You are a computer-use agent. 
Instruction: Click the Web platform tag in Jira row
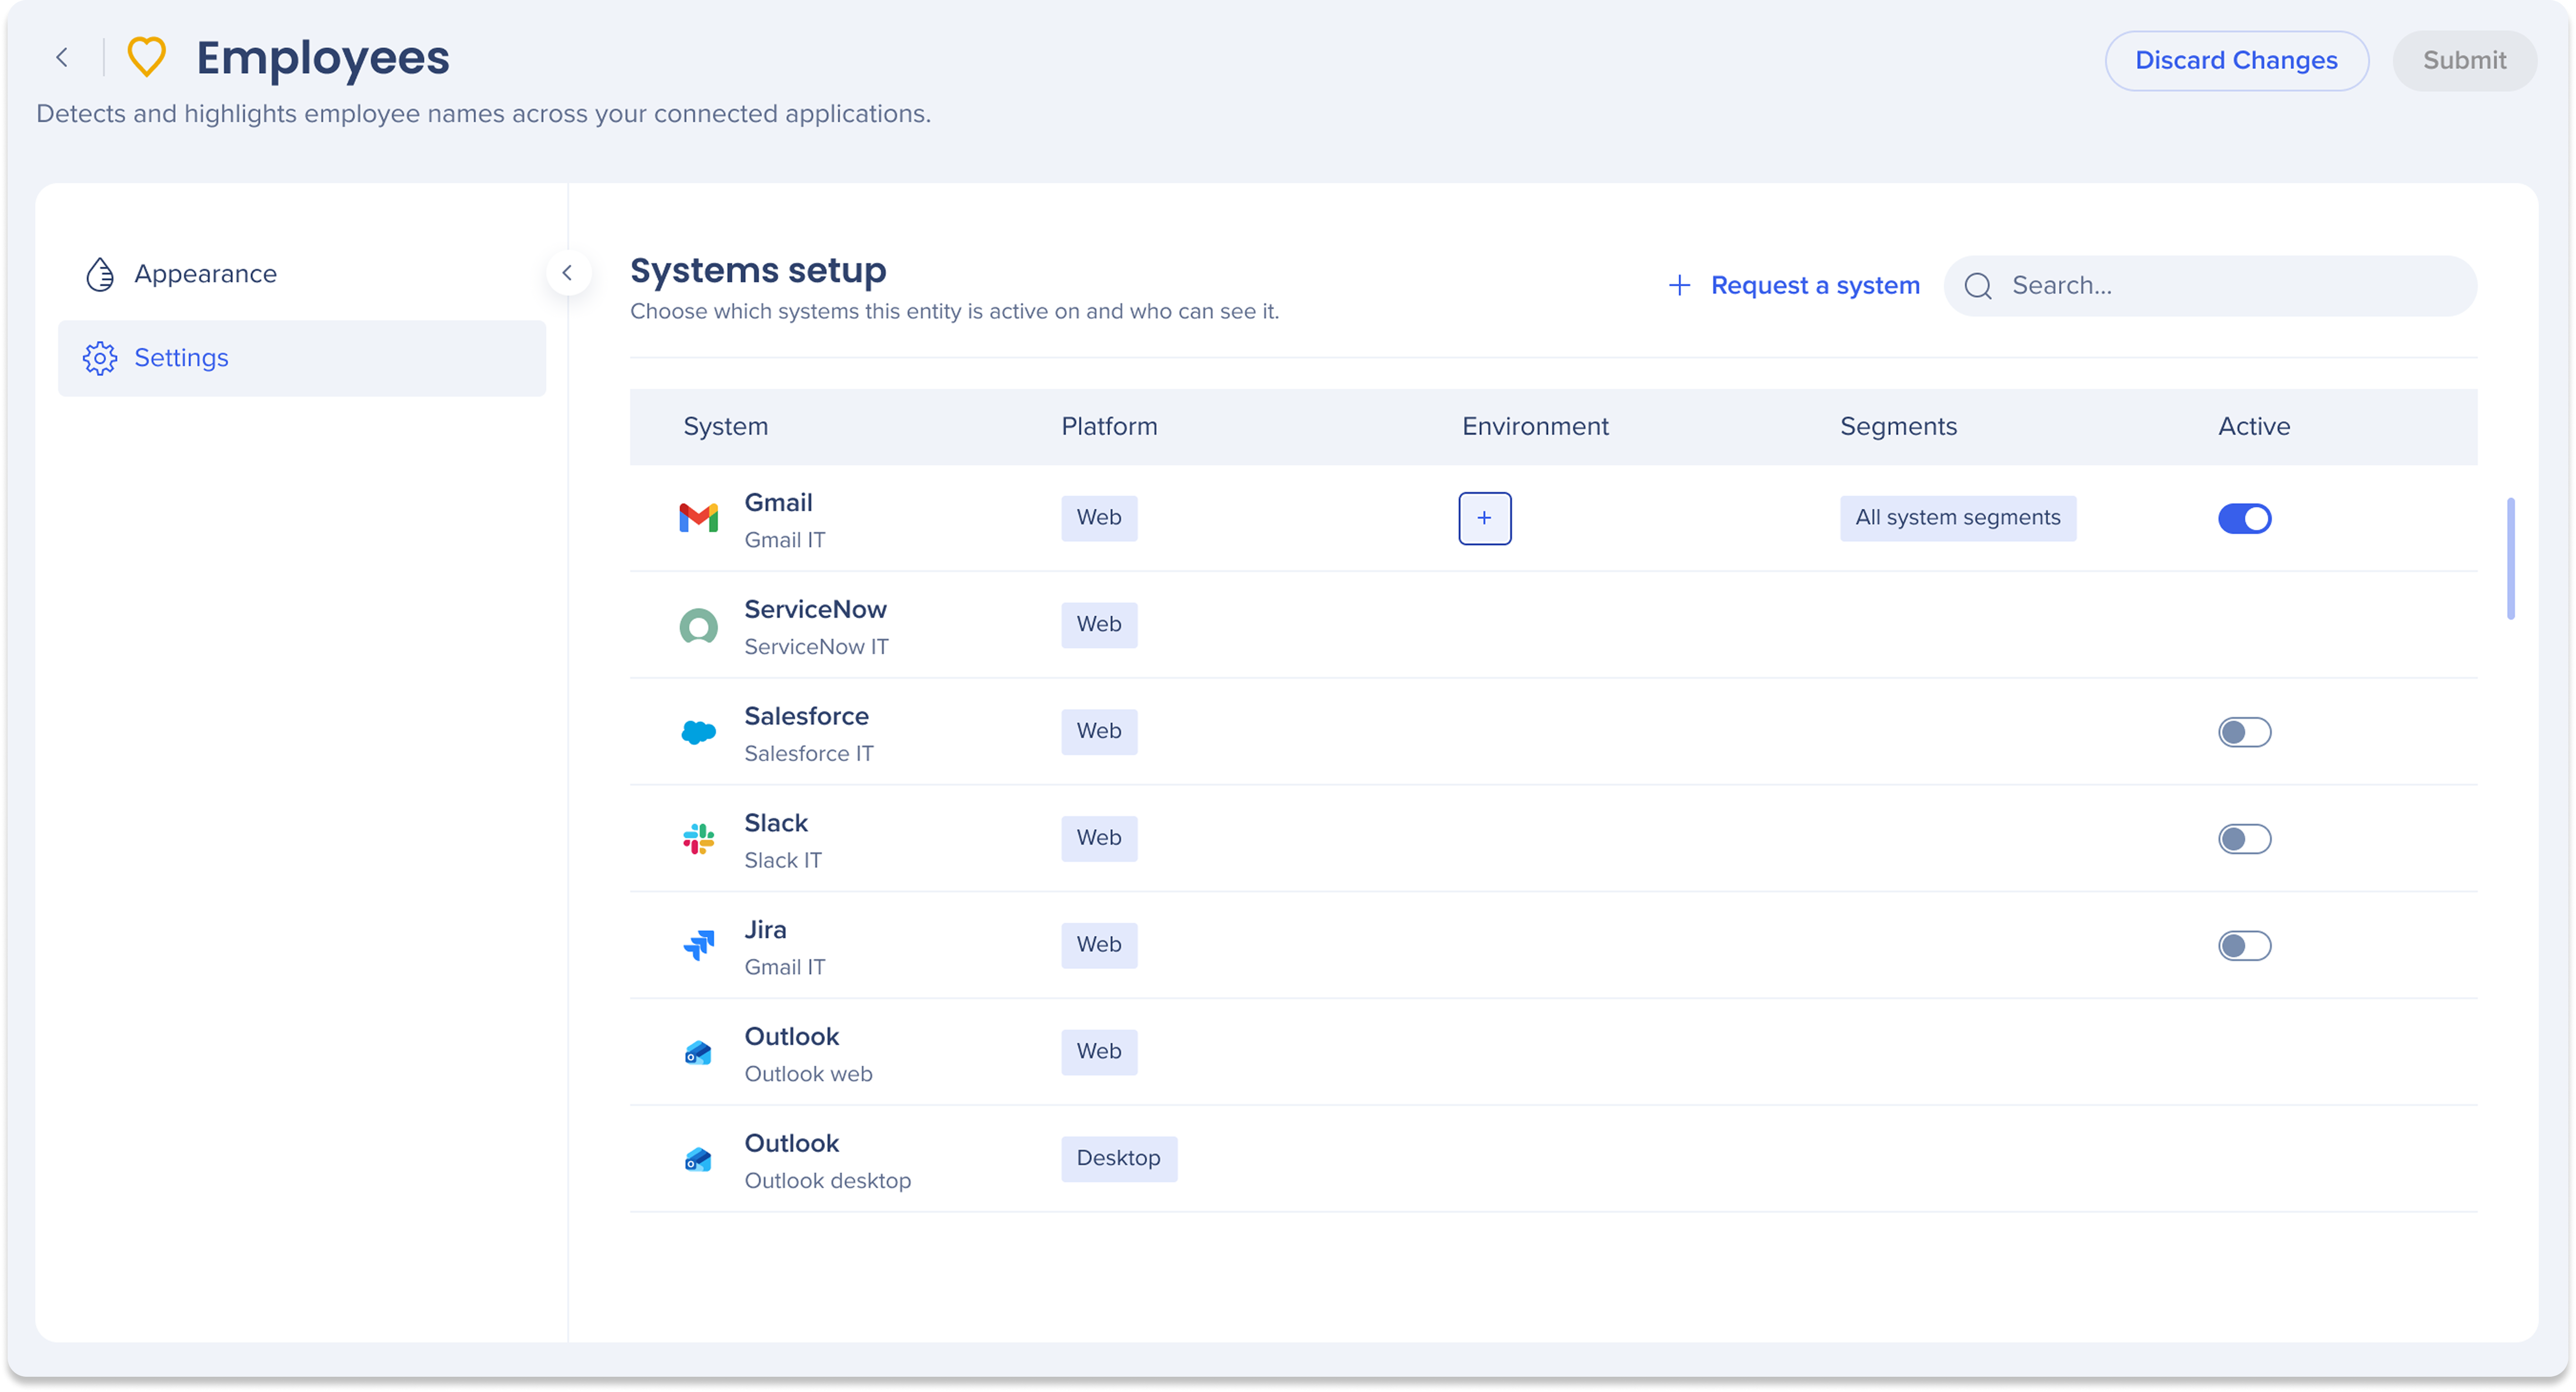pos(1099,945)
